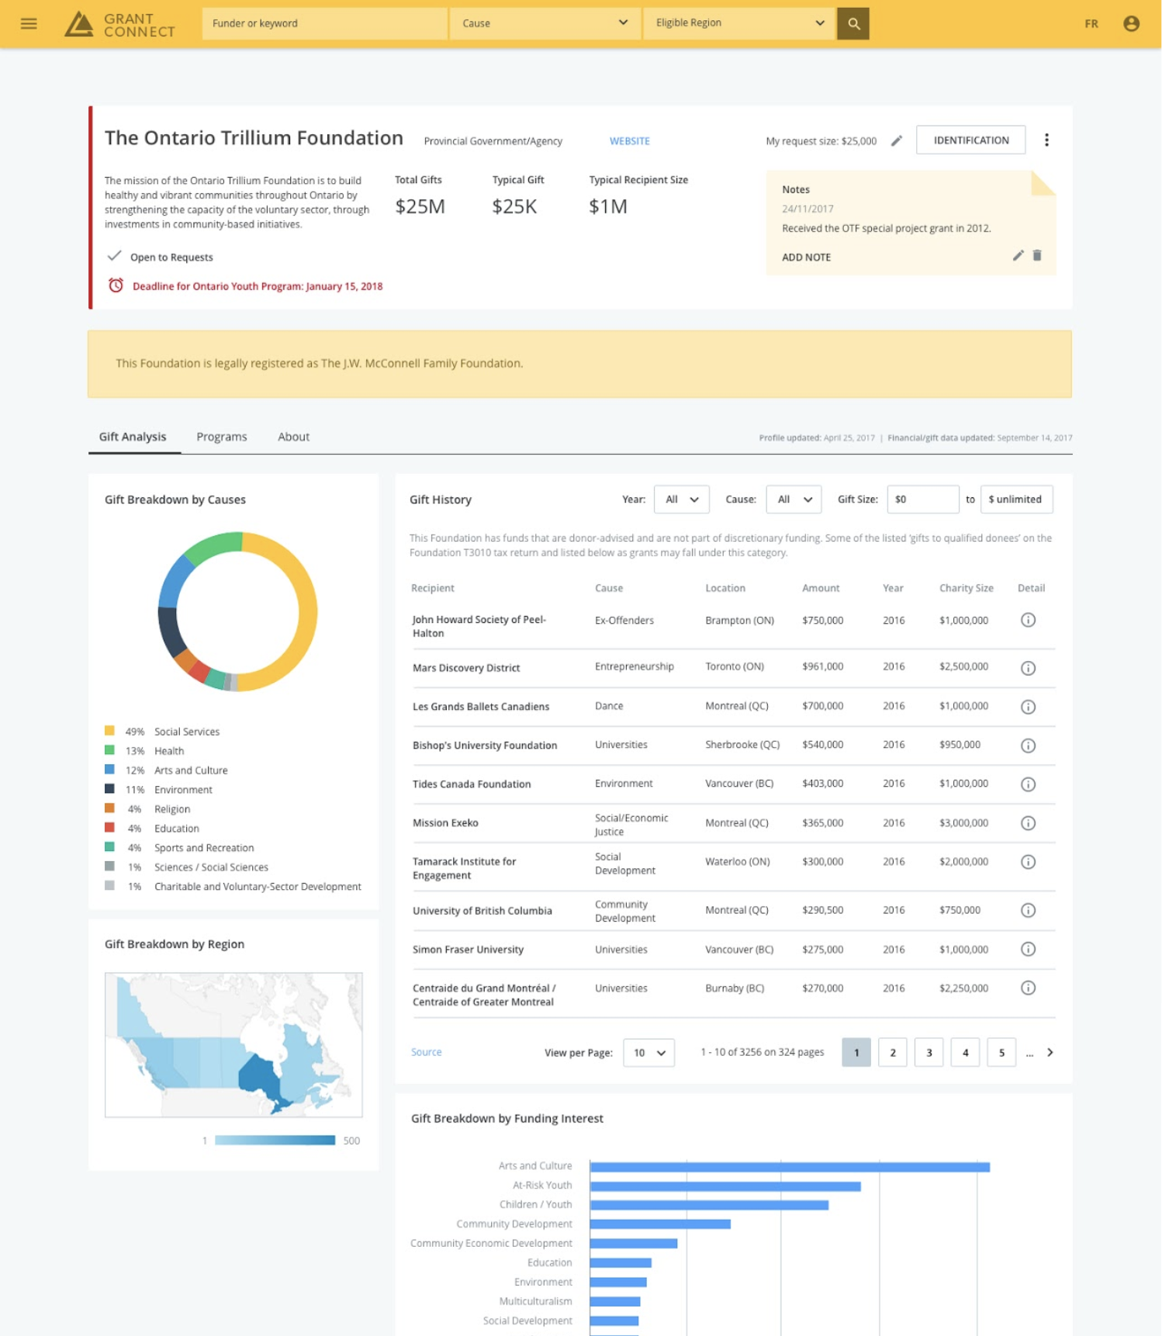
Task: Click the Health green legend swatch
Action: tap(109, 750)
